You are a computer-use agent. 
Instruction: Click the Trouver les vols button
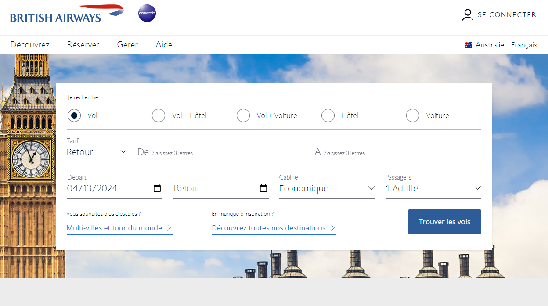point(444,222)
